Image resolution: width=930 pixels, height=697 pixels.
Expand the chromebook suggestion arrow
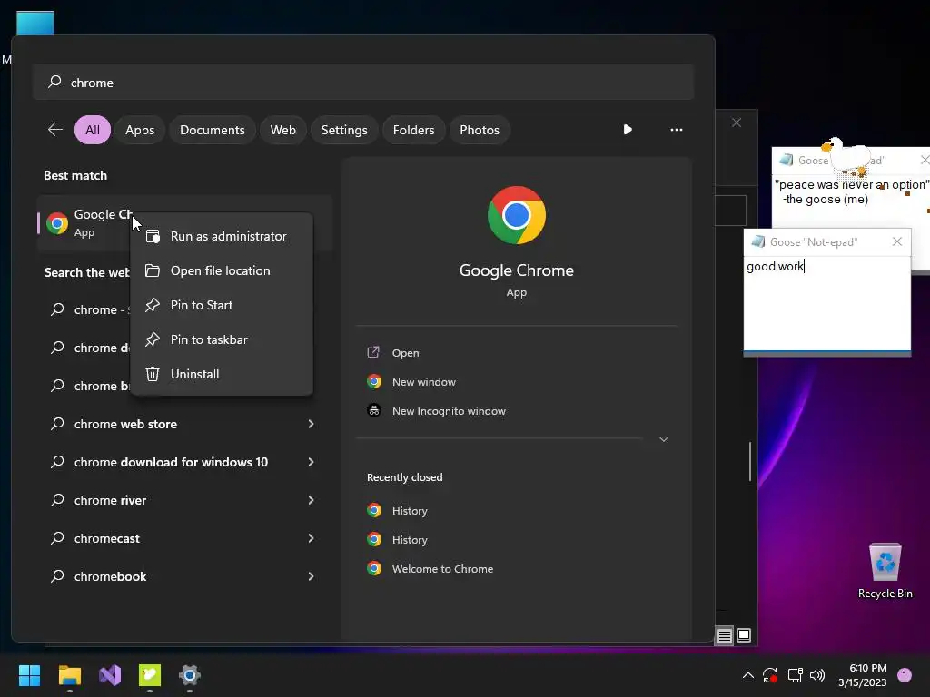click(311, 576)
